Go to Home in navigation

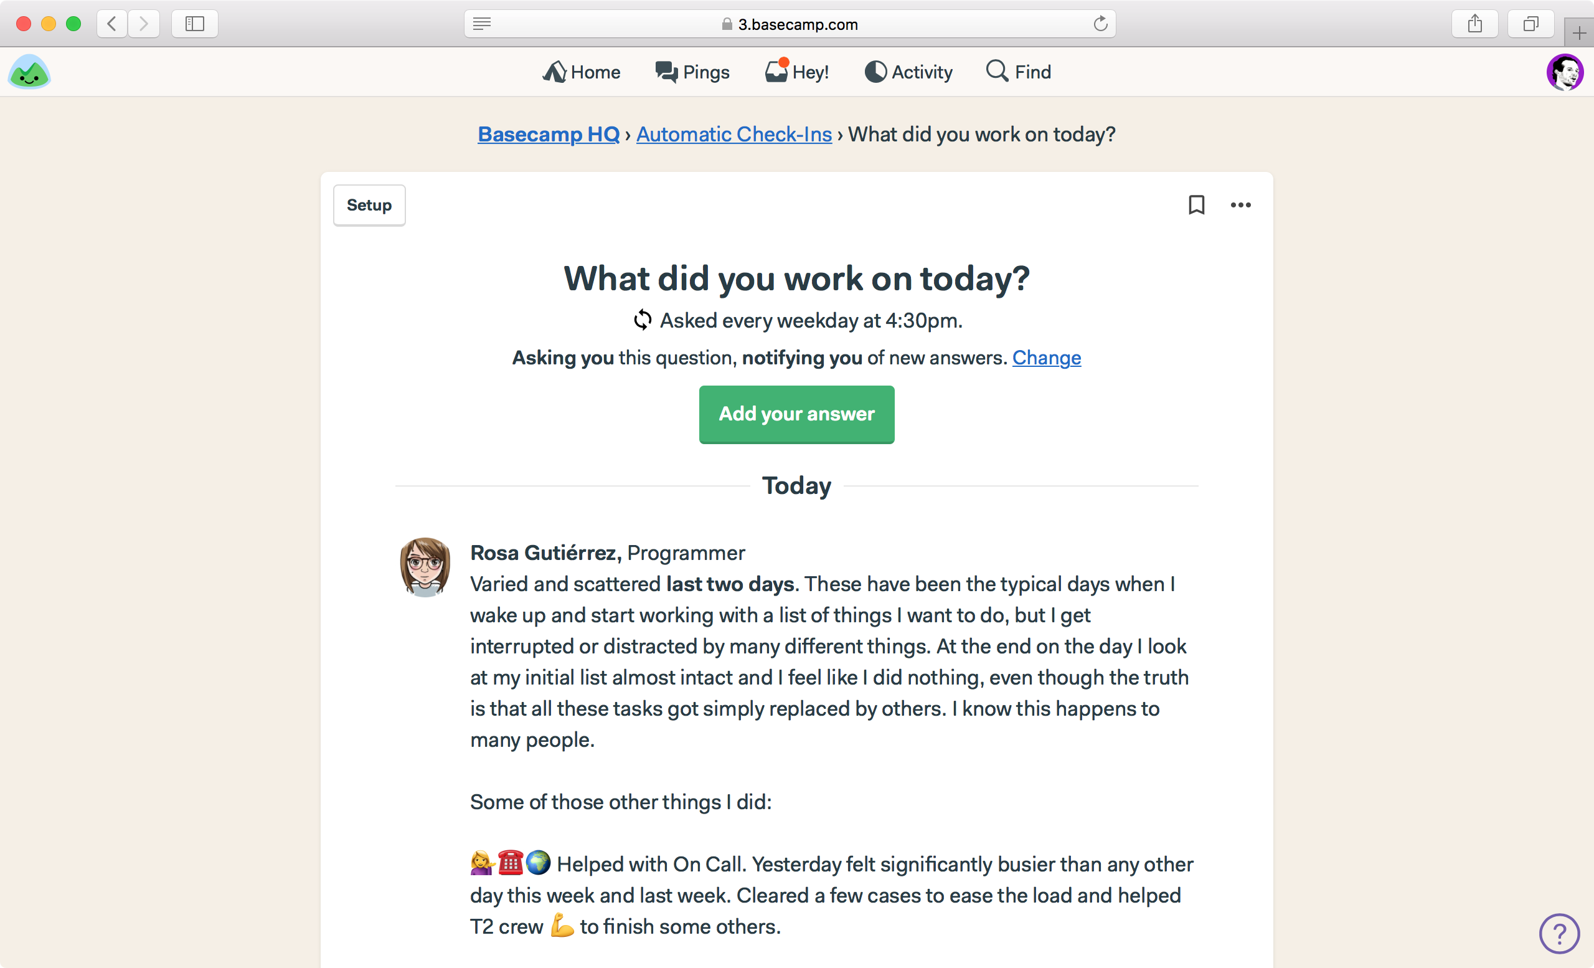(581, 72)
